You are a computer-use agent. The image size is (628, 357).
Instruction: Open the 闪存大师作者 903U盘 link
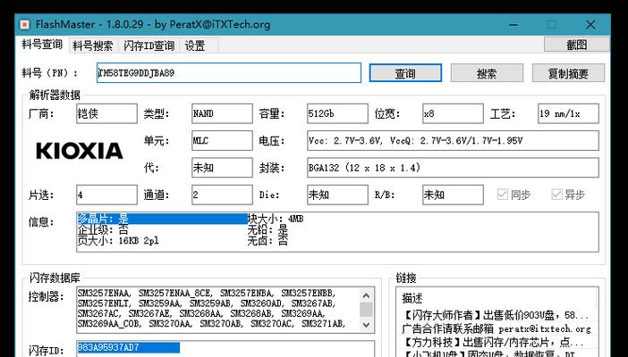(495, 315)
